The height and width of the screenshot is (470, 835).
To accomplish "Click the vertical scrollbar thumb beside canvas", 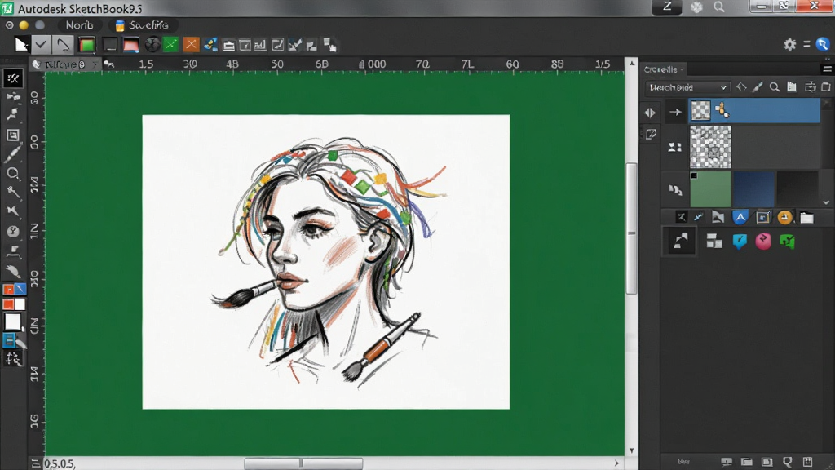I will click(632, 229).
